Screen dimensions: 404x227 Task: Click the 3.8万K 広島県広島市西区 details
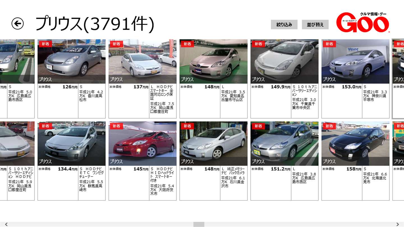tap(304, 178)
